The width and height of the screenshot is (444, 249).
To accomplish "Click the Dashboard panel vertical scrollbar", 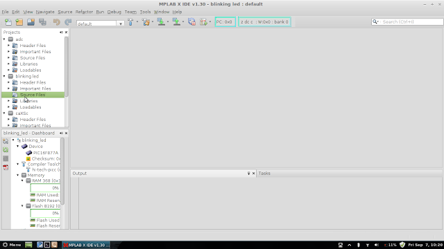I will click(62, 171).
